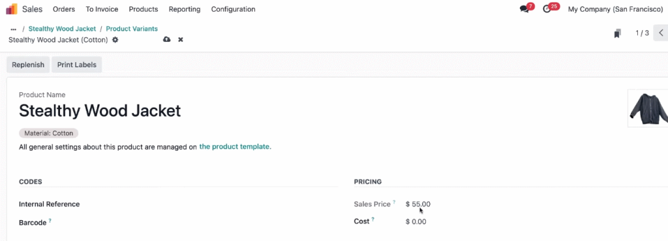Discard changes with the X icon
This screenshot has height=241, width=668.
tap(181, 40)
